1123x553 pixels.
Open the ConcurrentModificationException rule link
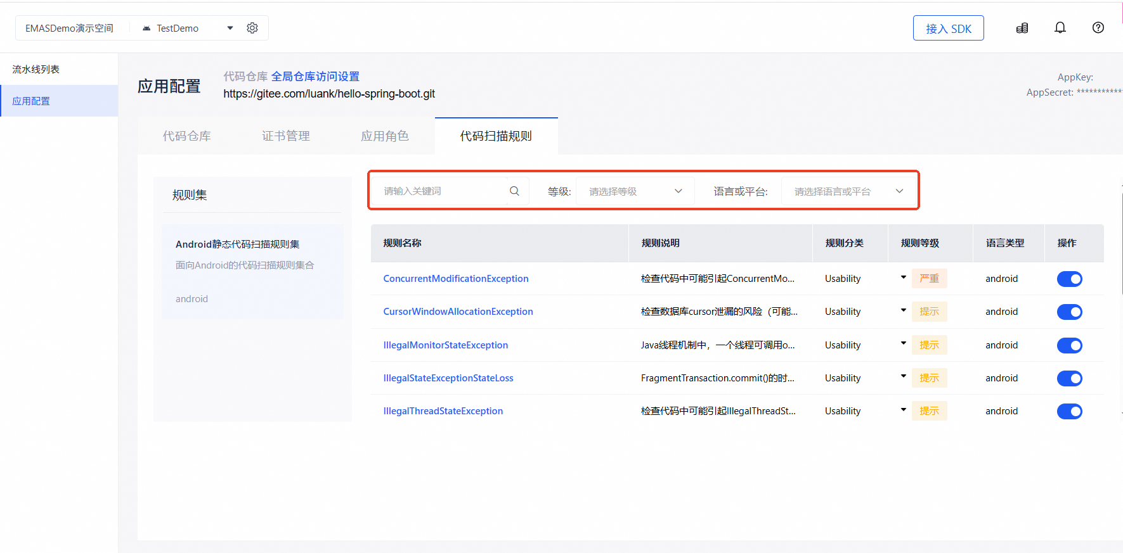click(456, 279)
